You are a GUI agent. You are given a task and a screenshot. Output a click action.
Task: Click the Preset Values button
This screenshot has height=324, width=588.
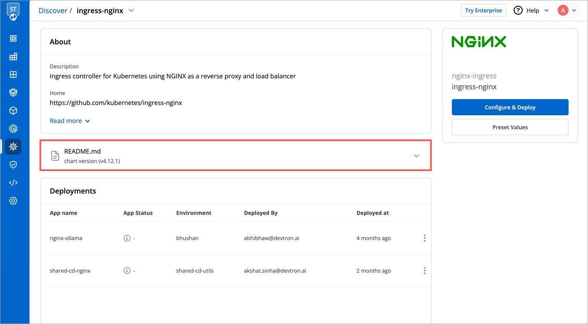pos(510,127)
